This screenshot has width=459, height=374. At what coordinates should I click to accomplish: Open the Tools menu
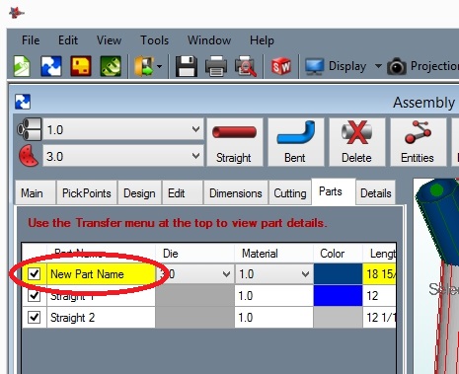pyautogui.click(x=154, y=40)
